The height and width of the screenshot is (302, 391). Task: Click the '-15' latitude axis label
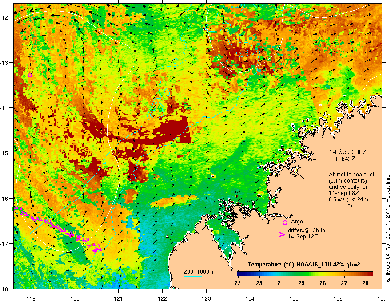coord(4,153)
